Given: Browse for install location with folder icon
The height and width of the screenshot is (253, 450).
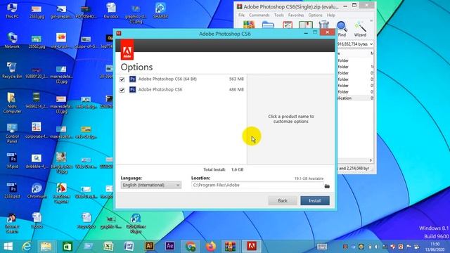Looking at the screenshot, I should (327, 186).
